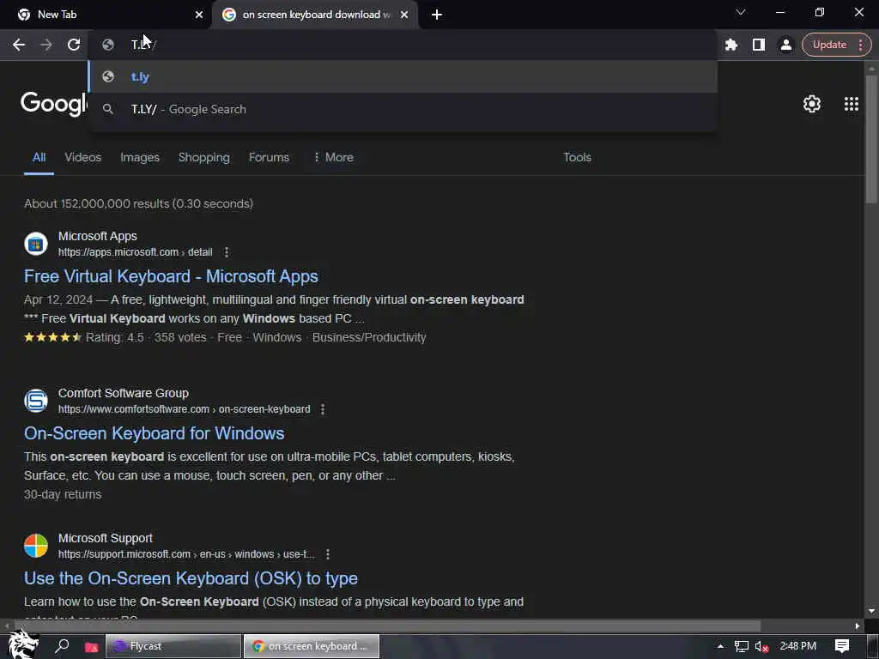This screenshot has width=879, height=659.
Task: Switch to Forums results
Action: point(269,158)
